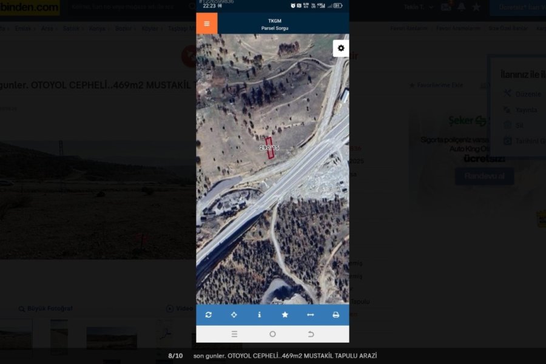Tap the star favorites icon in toolbar
This screenshot has width=546, height=364.
tap(285, 315)
